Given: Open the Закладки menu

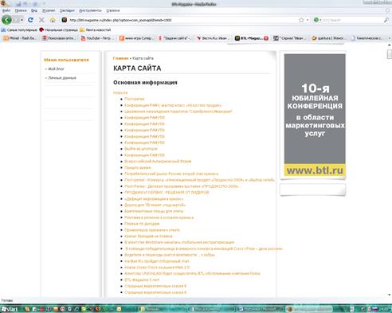Looking at the screenshot, I should click(67, 10).
